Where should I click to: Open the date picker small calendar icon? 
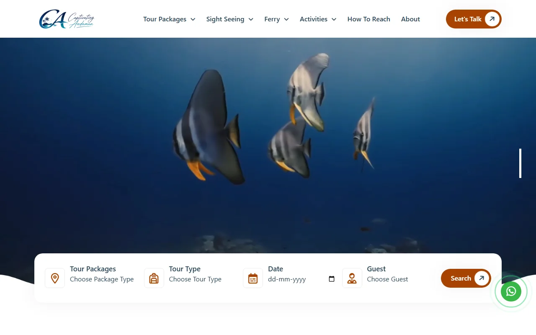click(x=332, y=279)
